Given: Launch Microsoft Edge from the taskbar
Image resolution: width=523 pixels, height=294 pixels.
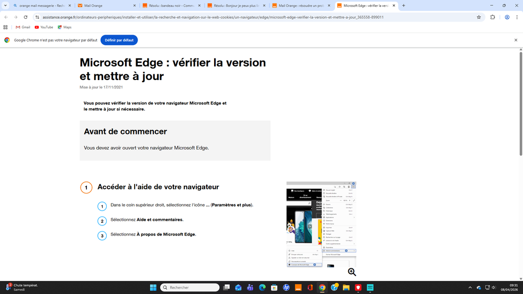Looking at the screenshot, I should point(262,287).
